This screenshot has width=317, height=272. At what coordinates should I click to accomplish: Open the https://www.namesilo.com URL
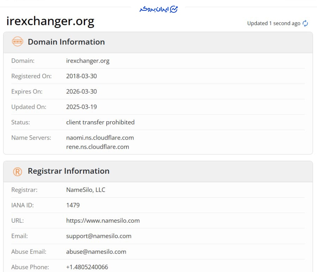pos(103,221)
